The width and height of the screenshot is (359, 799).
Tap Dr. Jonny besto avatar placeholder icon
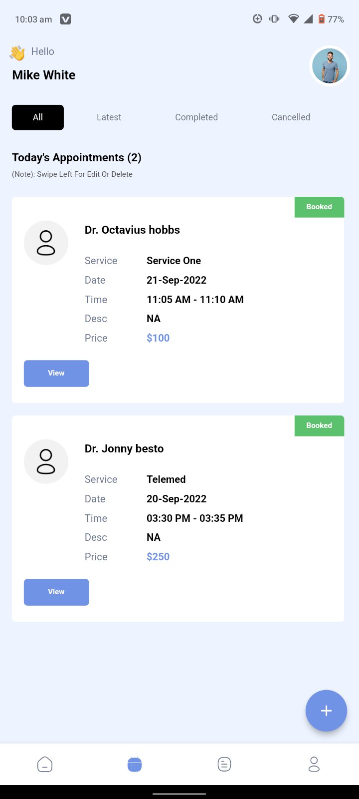[46, 461]
